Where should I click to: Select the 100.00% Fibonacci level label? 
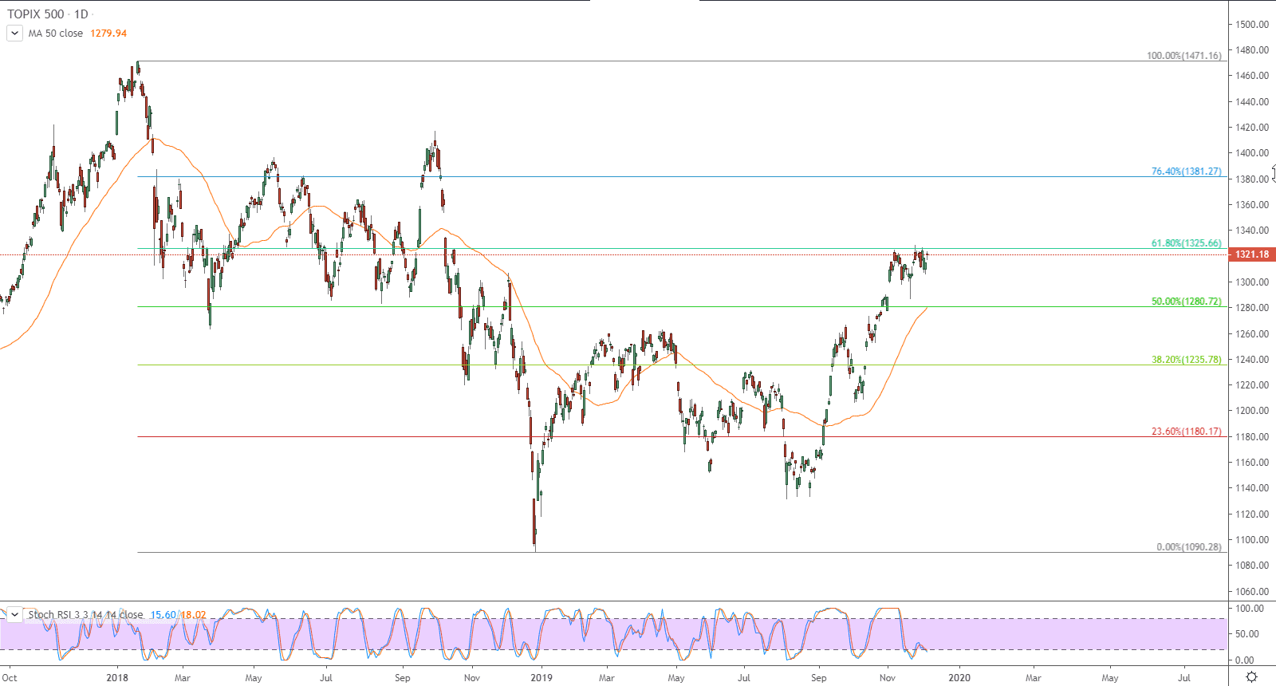click(x=1183, y=56)
